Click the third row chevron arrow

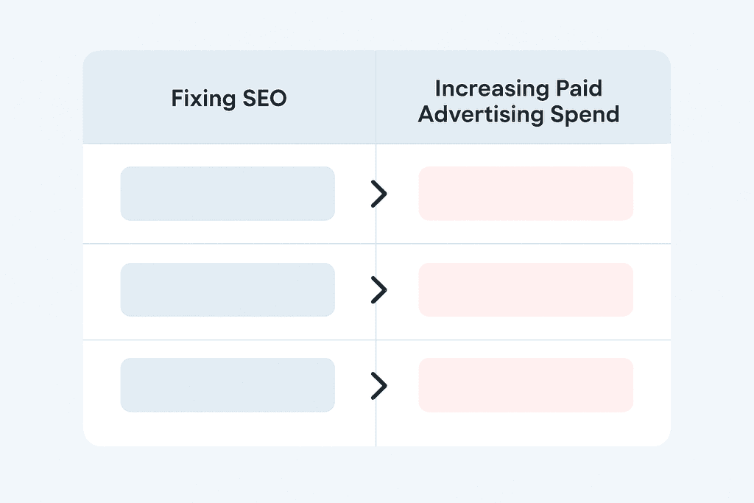pos(378,385)
